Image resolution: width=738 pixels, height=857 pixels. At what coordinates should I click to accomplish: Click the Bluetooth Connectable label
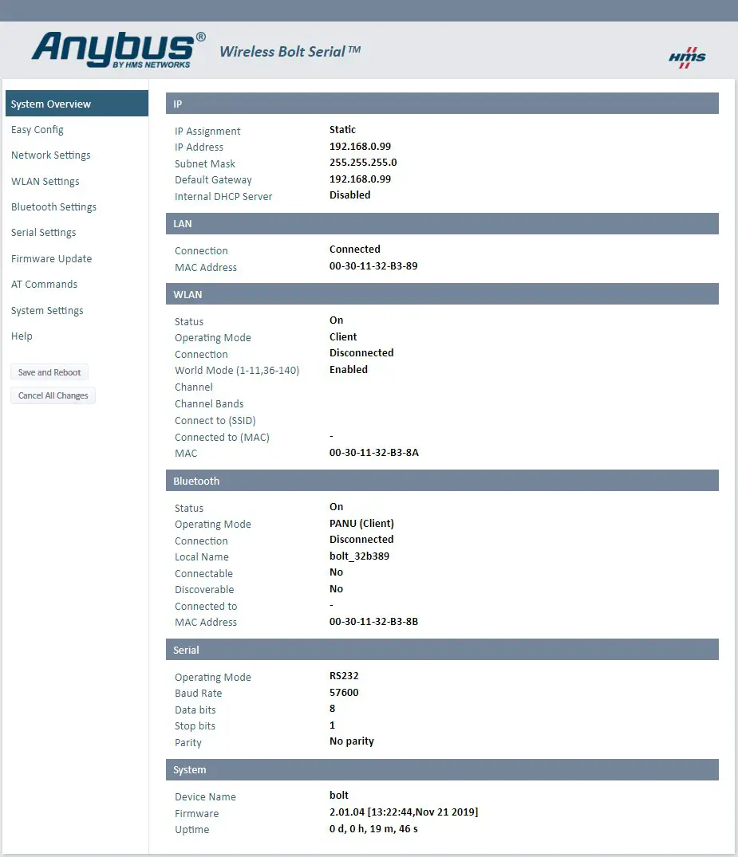click(203, 573)
